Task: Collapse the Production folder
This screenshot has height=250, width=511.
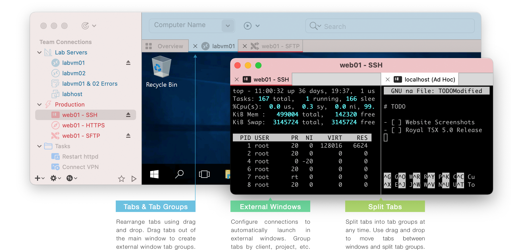Action: [x=39, y=105]
